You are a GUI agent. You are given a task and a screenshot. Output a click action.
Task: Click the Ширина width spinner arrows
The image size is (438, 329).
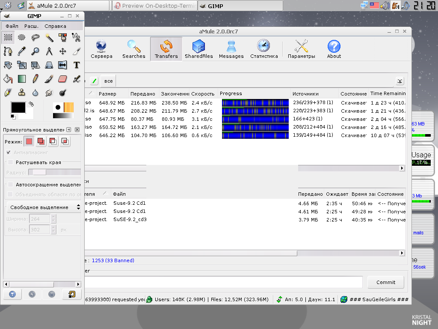(x=53, y=219)
